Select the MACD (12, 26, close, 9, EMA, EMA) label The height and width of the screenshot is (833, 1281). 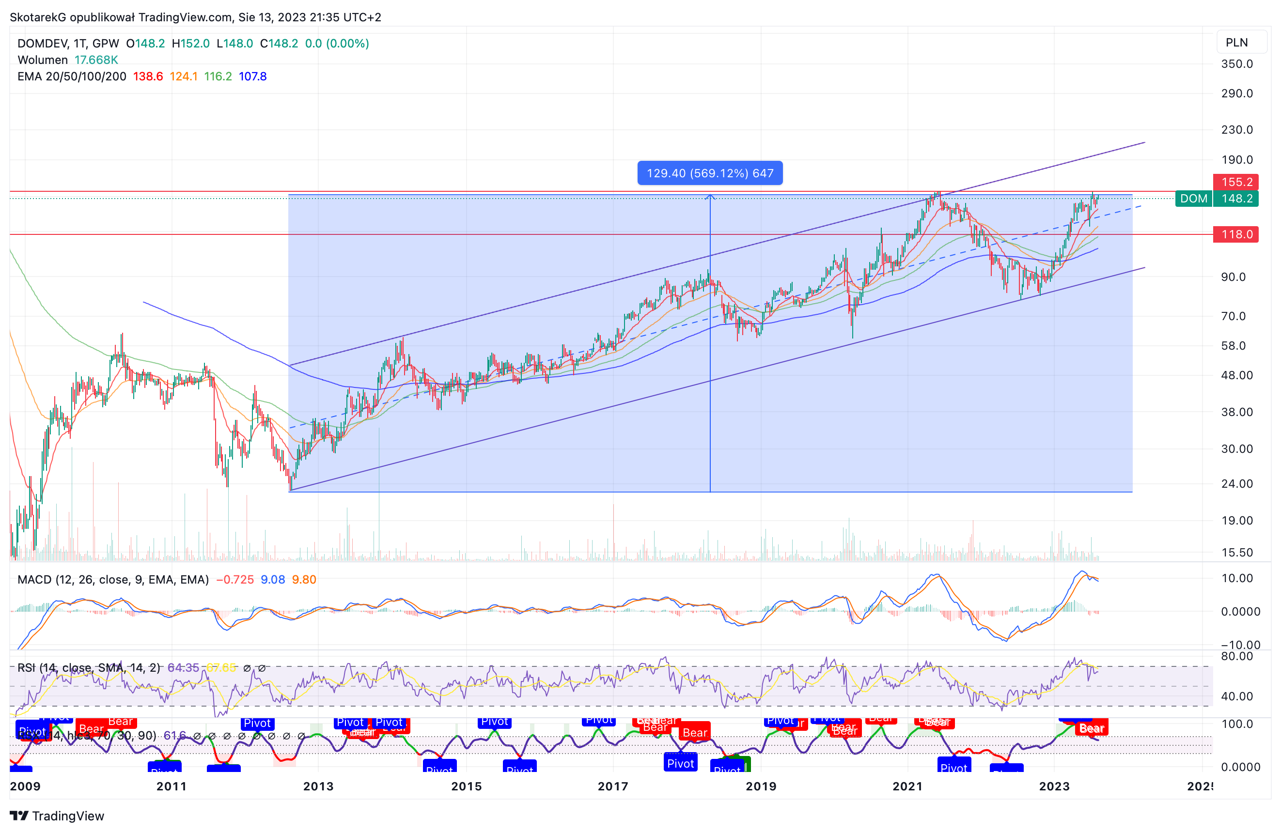click(x=113, y=580)
